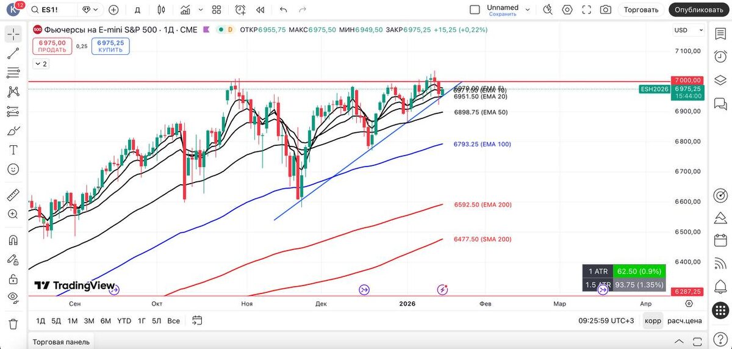Collapse the indicators legend showing 2

tap(40, 63)
